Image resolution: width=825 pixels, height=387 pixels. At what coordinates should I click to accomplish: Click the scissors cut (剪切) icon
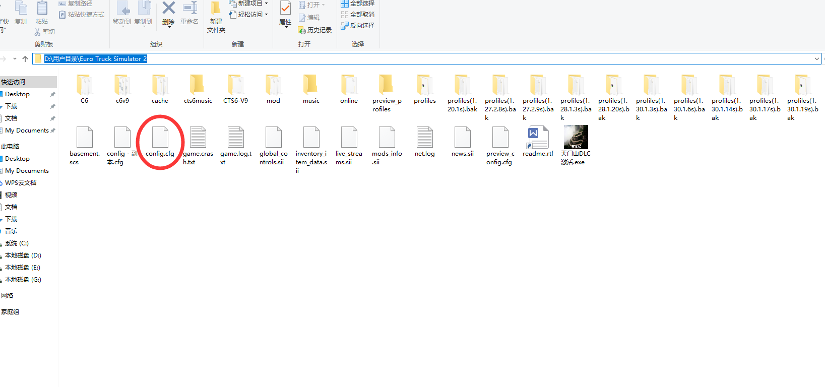(x=38, y=32)
